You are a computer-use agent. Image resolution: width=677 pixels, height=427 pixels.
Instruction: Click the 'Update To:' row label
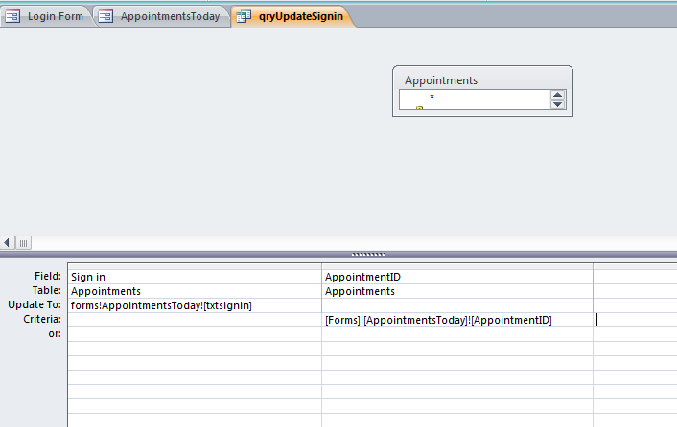[35, 304]
